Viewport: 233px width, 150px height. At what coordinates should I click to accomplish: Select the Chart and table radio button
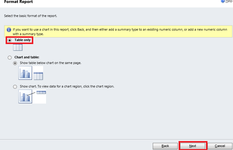coord(10,57)
